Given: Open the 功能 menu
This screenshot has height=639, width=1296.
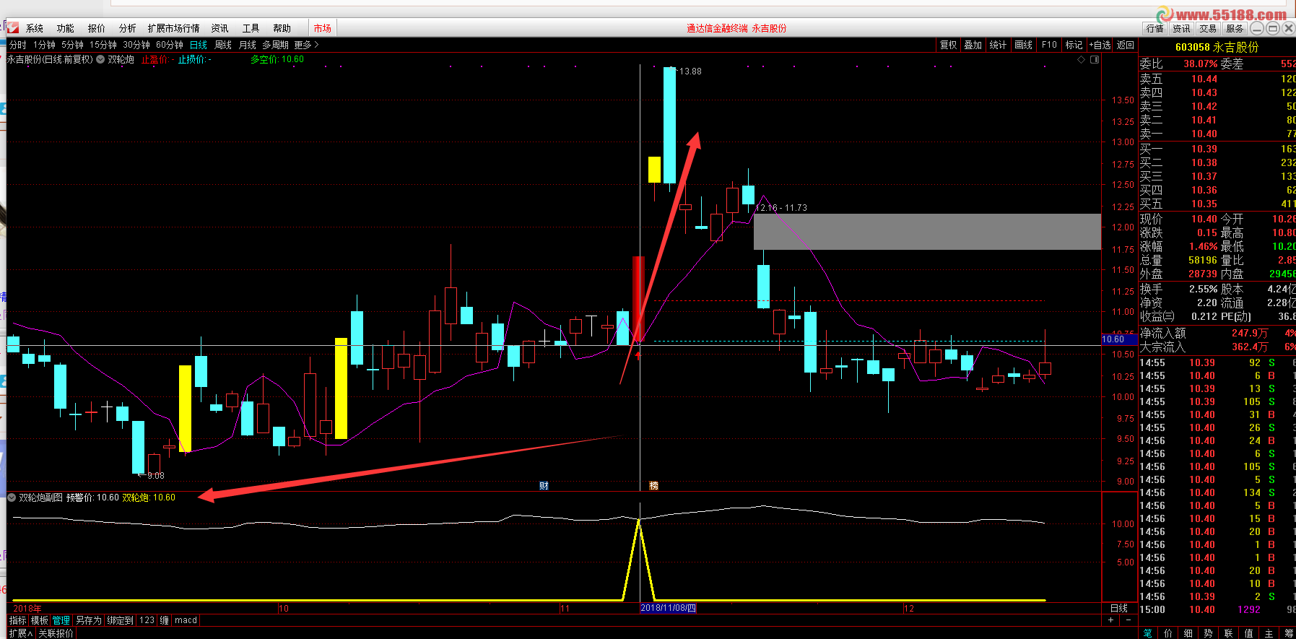Looking at the screenshot, I should [x=66, y=28].
